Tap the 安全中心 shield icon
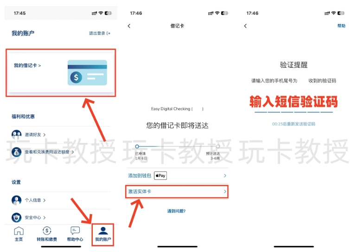 click(17, 217)
